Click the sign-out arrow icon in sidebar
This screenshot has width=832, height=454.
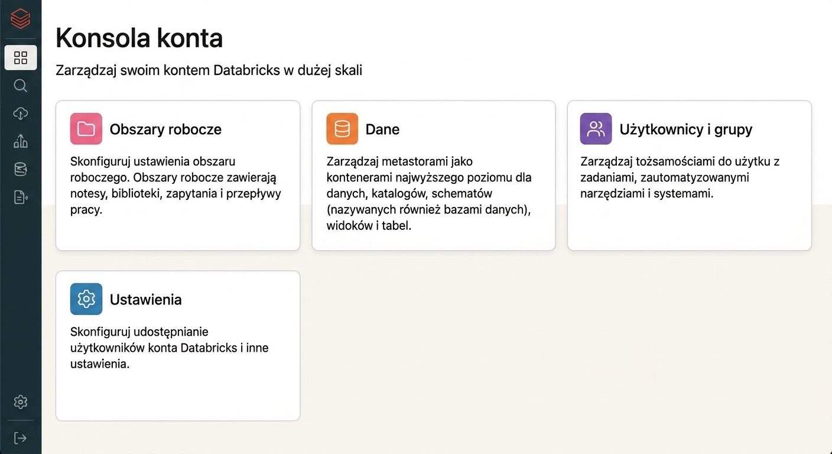[21, 438]
